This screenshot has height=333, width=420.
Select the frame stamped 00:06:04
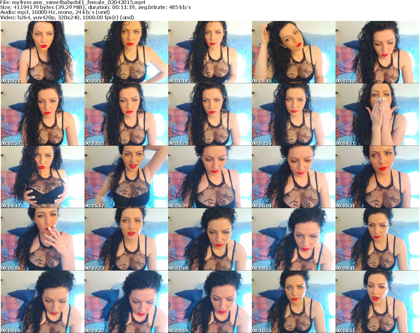point(293,177)
